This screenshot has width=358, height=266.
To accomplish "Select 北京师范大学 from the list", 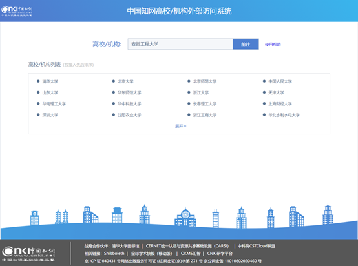I will click(205, 81).
